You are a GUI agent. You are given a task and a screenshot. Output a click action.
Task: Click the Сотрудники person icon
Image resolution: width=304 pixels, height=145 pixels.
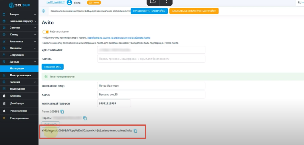[4, 55]
